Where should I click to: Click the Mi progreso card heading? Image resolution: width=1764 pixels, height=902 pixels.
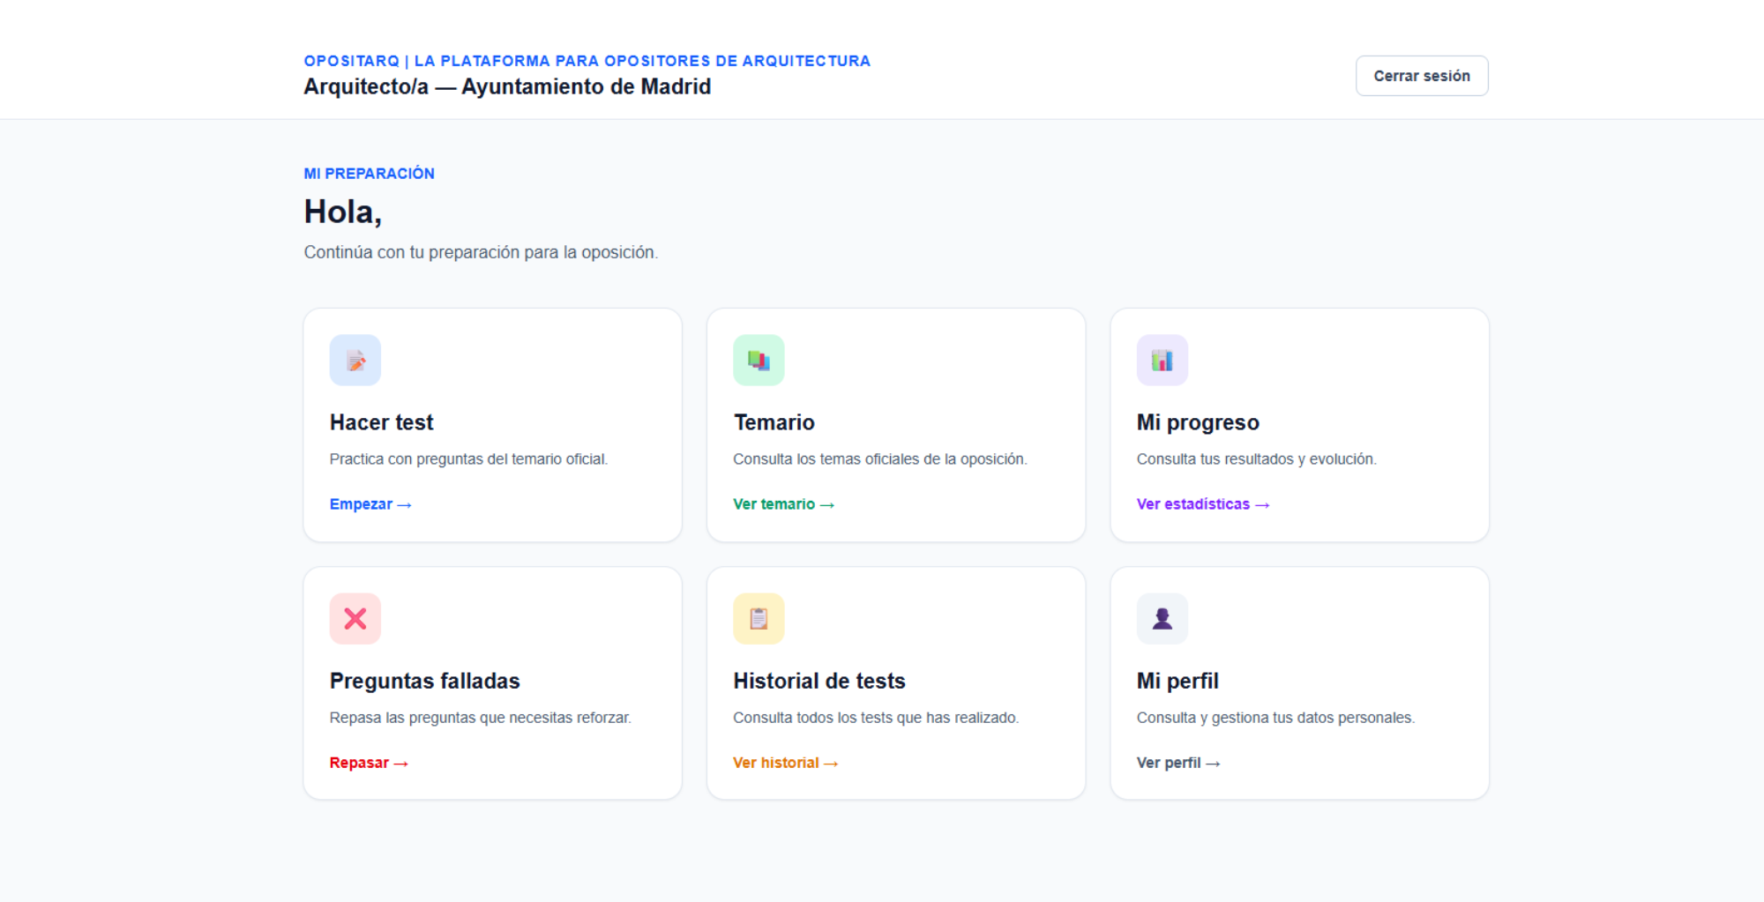[x=1198, y=422]
